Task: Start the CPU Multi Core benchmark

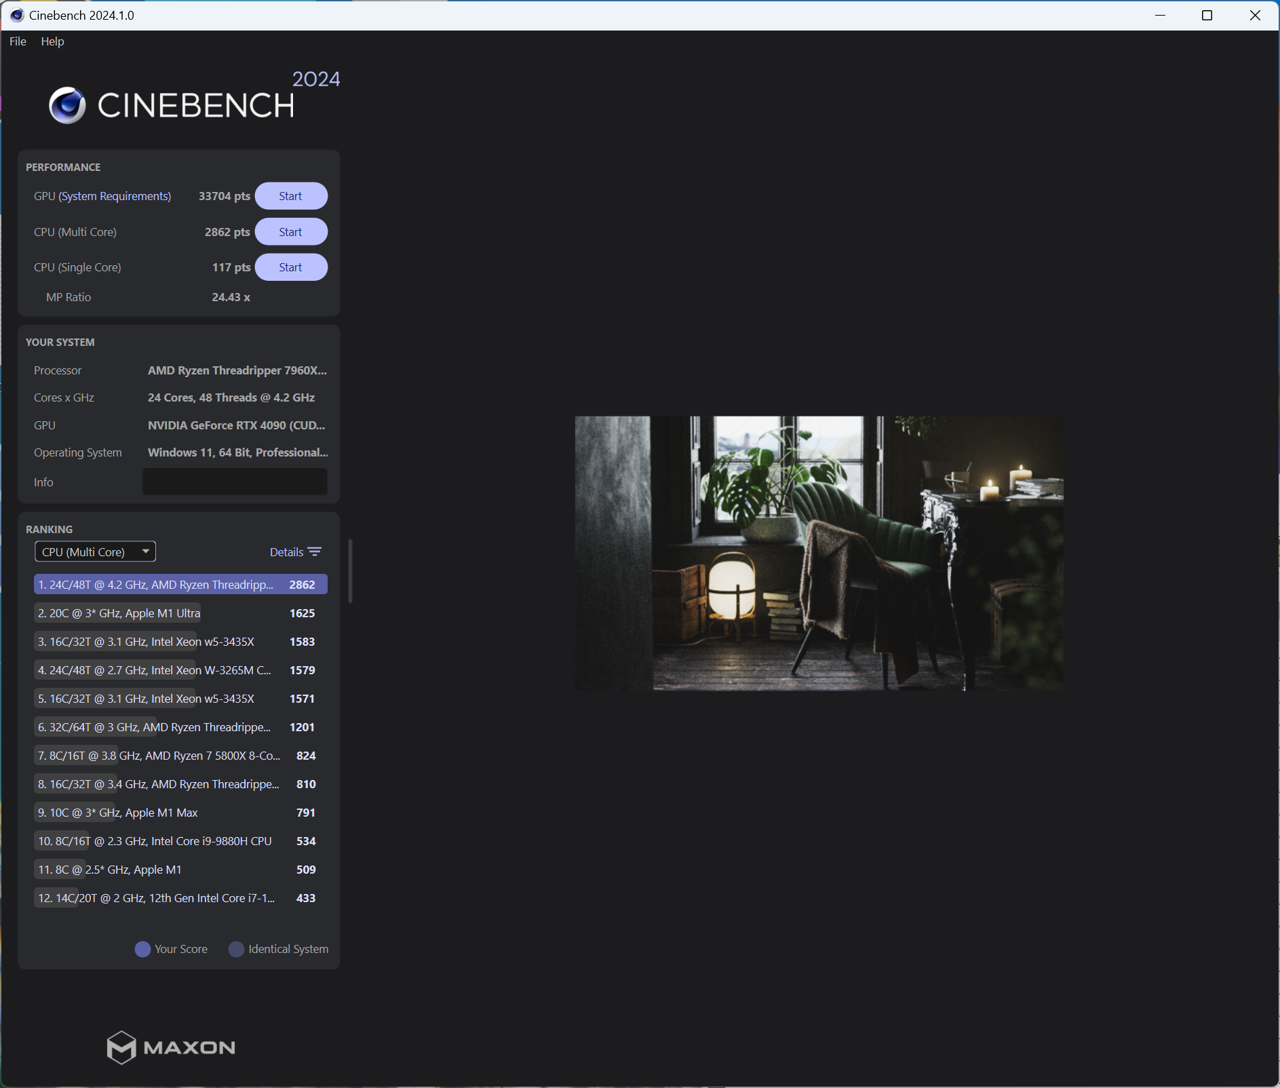Action: click(x=291, y=232)
